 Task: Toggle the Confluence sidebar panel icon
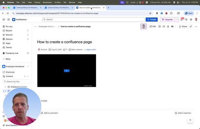[x=4, y=20]
